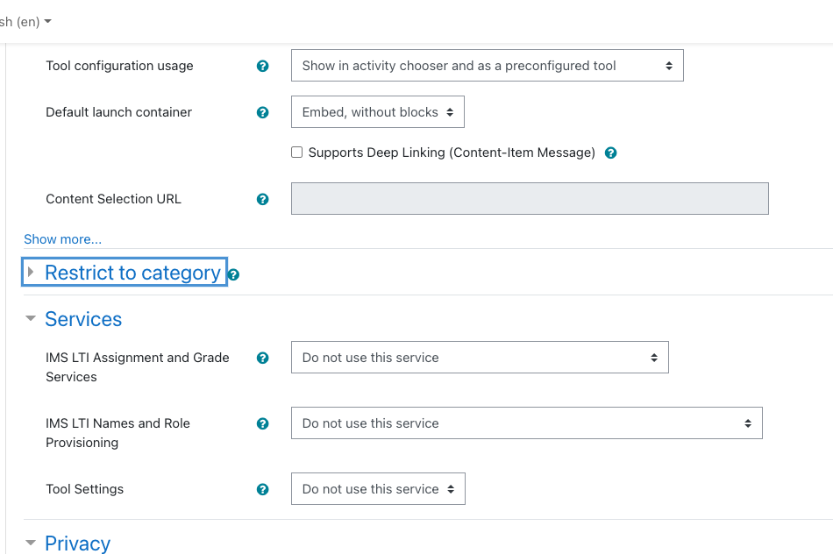Expand the Restrict to category section
The width and height of the screenshot is (833, 554).
[125, 272]
